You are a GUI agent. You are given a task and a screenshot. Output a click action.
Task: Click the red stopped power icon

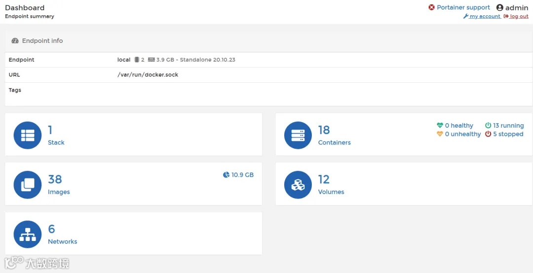point(488,134)
